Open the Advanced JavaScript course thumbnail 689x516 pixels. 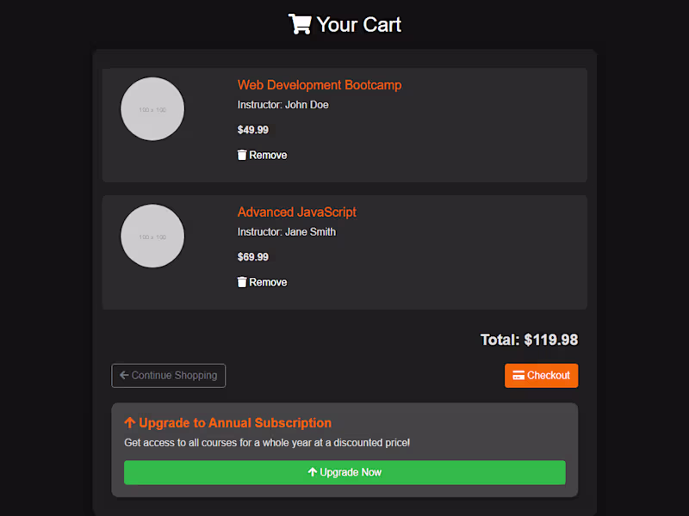pyautogui.click(x=152, y=236)
